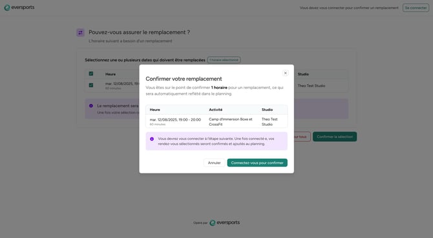This screenshot has height=238, width=433.
Task: Click the Studio header in the background table
Action: point(303,74)
